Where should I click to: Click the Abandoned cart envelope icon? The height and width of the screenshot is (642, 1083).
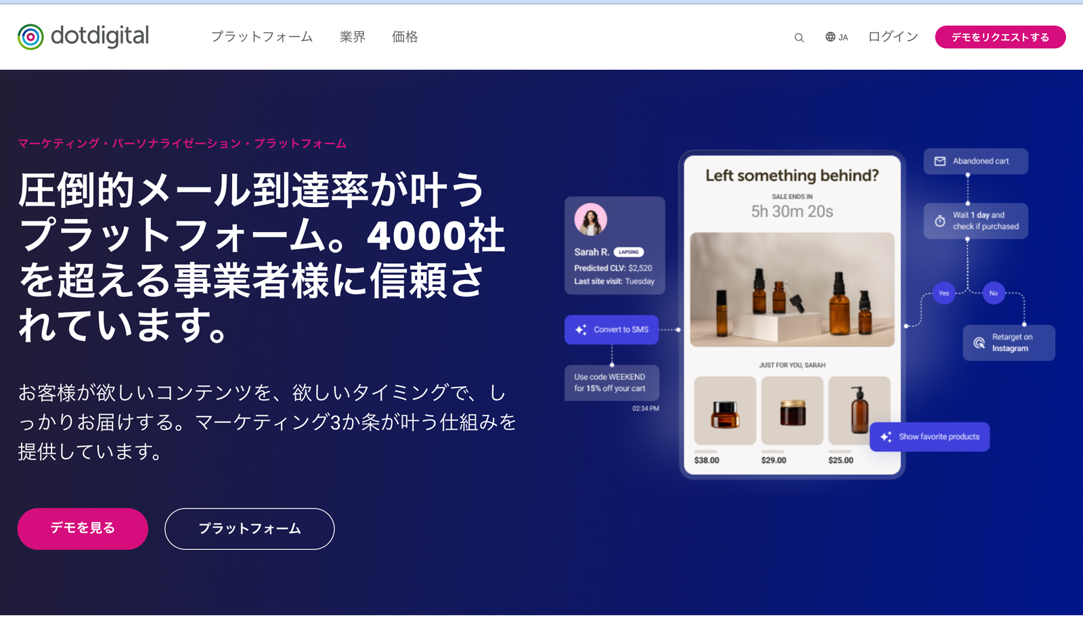click(940, 161)
